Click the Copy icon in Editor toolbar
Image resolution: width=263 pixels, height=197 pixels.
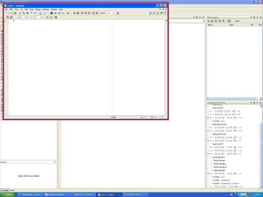(x=24, y=13)
